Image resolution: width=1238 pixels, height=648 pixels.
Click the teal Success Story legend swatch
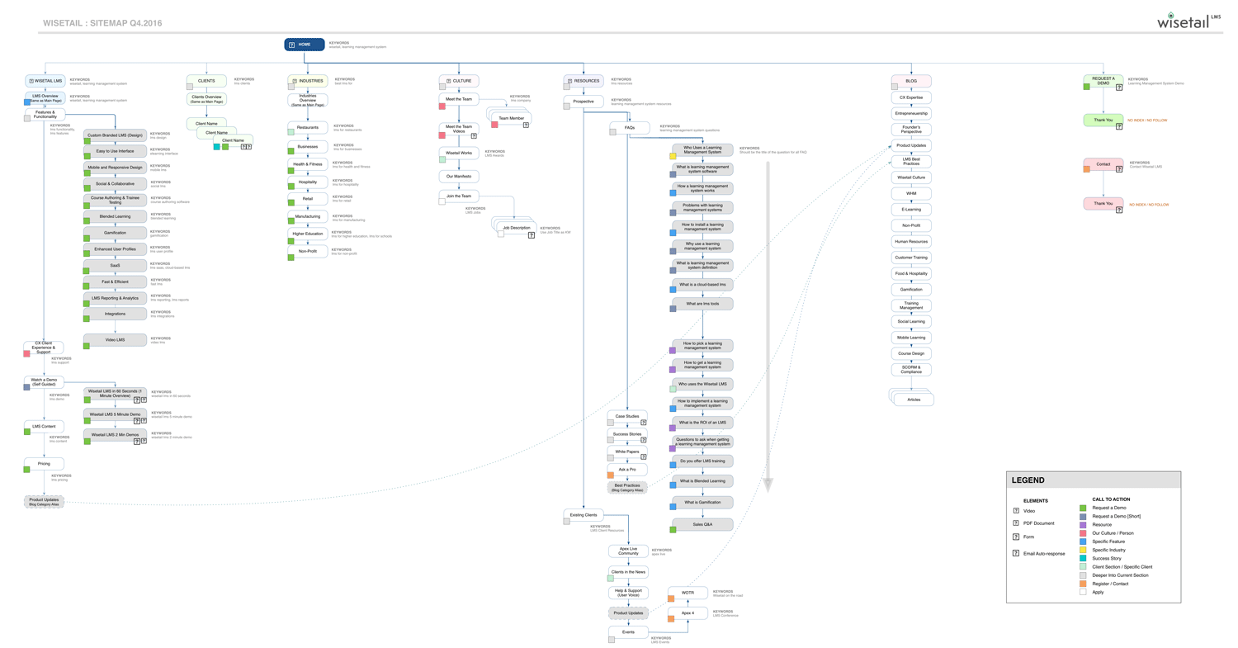(1083, 558)
